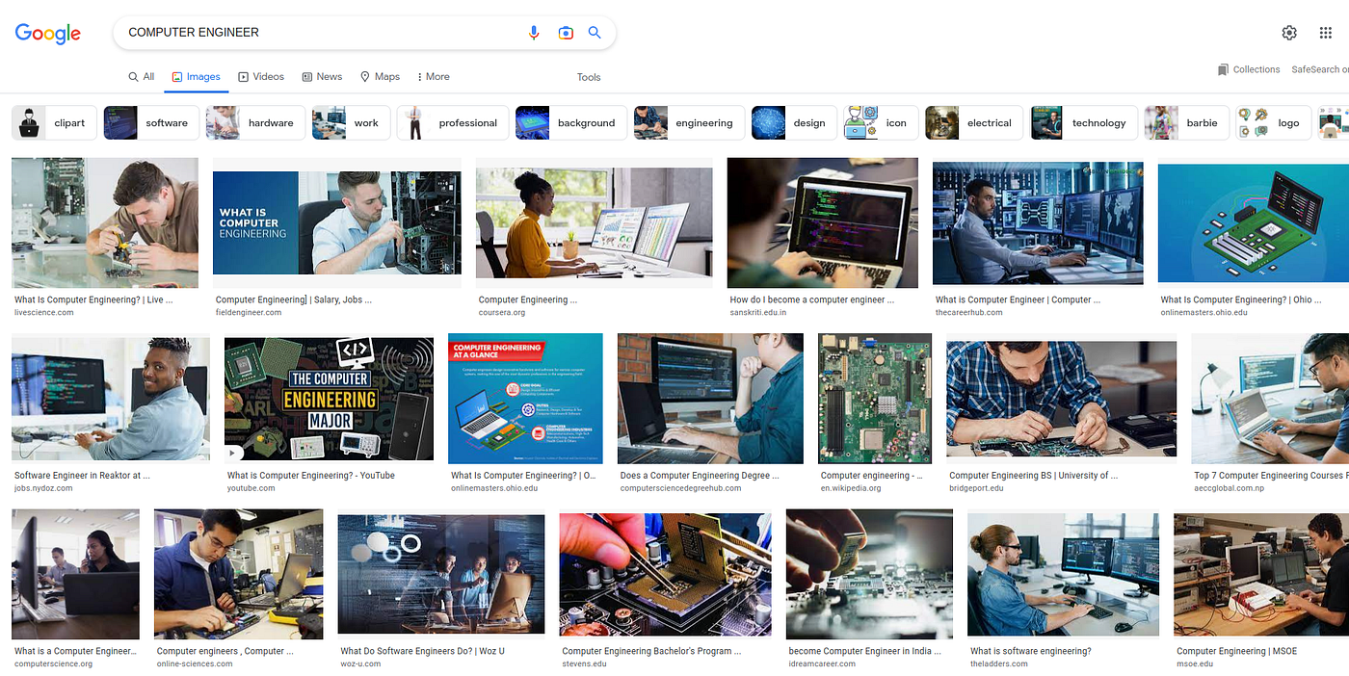Switch to the All tab
Viewport: 1349px width, 676px height.
point(142,77)
